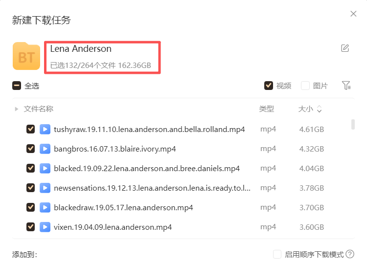Select the 3.78GB newsensations file row

(152, 188)
